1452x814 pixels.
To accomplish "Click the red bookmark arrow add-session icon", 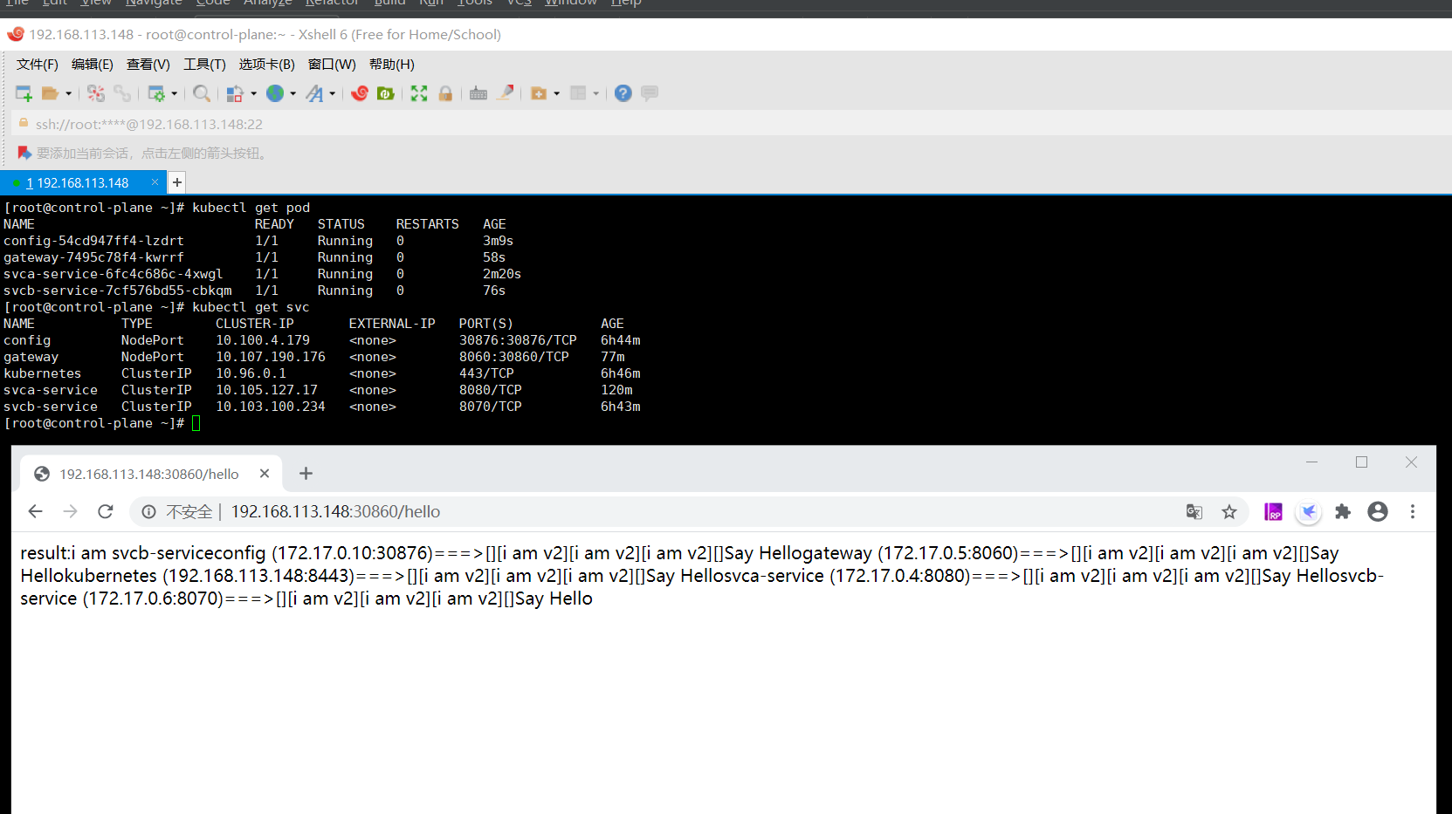I will 24,154.
